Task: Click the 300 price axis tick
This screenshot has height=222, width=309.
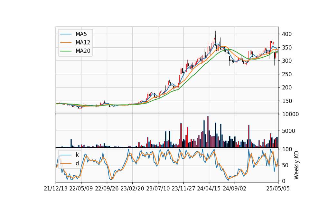Action: click(x=287, y=61)
